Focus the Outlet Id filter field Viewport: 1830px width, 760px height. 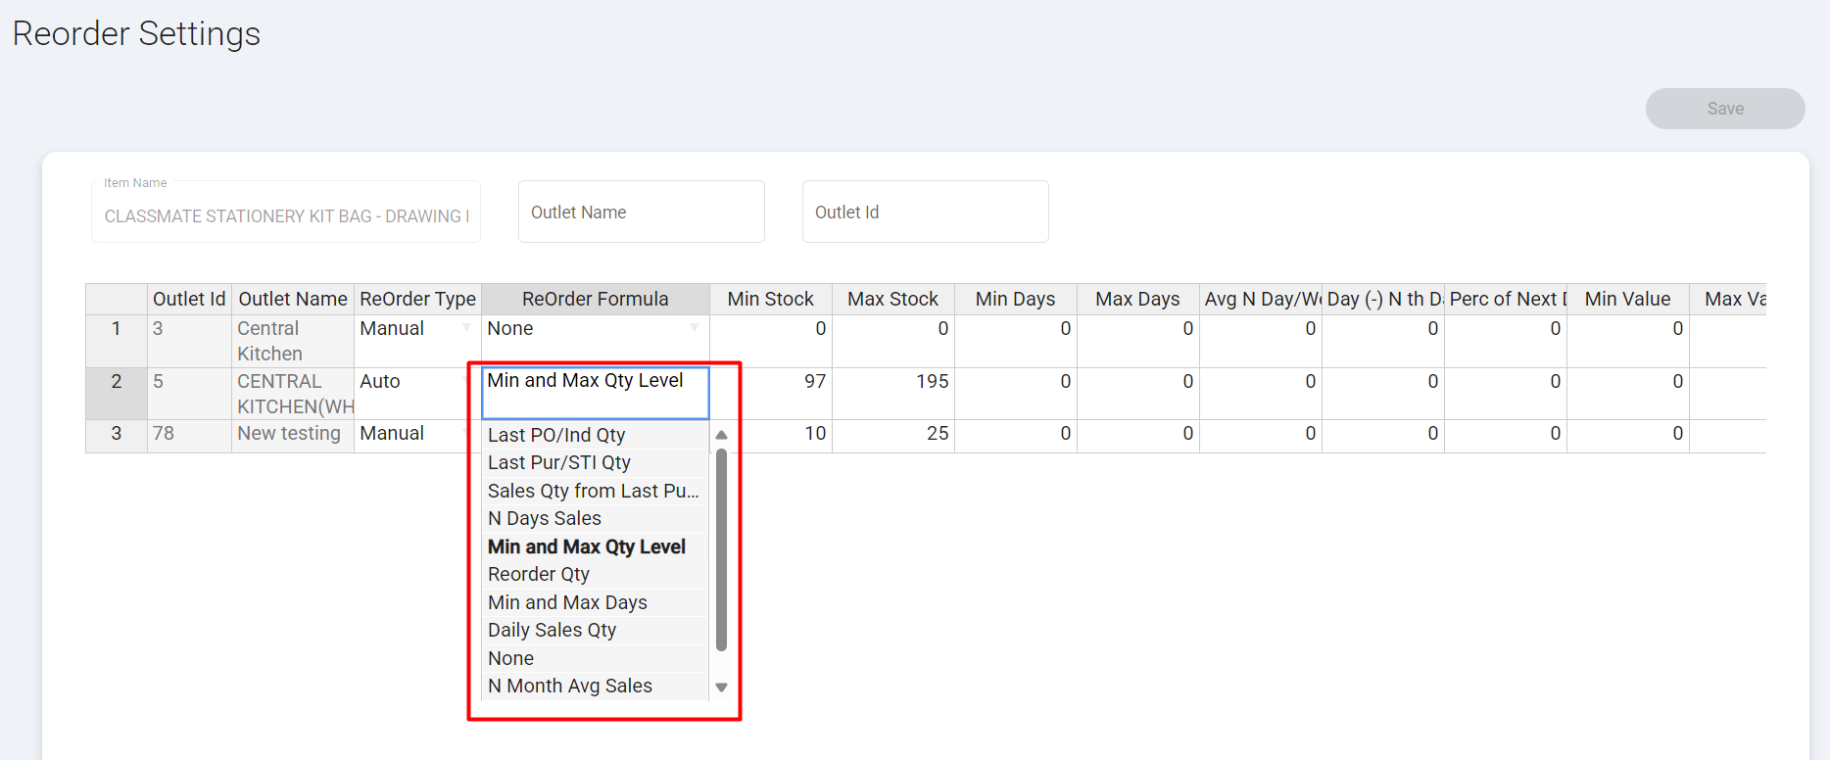pyautogui.click(x=925, y=212)
